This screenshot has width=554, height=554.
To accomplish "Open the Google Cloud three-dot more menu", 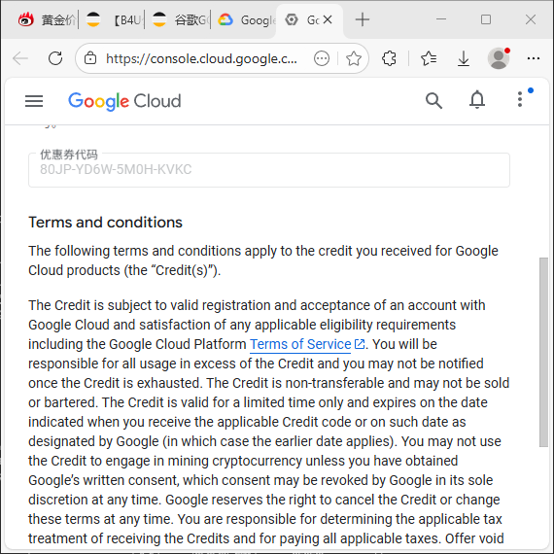I will click(x=520, y=99).
